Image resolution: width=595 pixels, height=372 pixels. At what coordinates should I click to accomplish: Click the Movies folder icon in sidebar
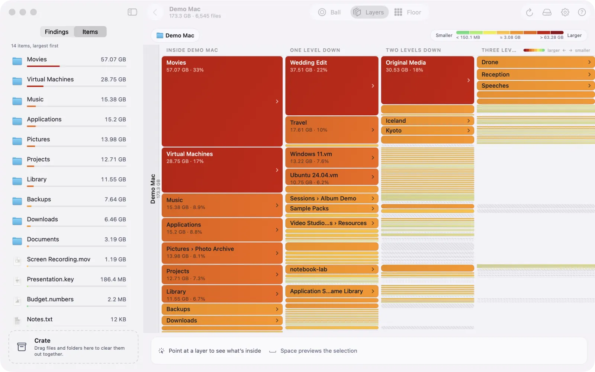coord(17,61)
